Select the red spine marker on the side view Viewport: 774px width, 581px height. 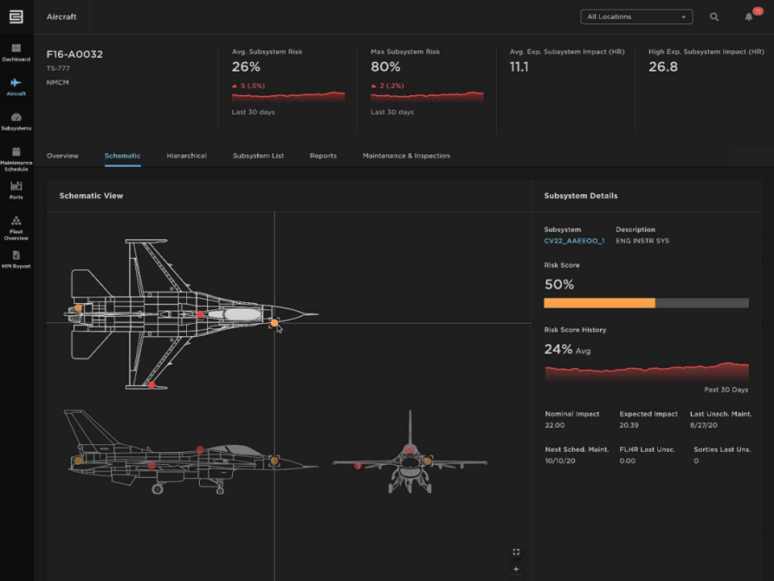coord(200,450)
